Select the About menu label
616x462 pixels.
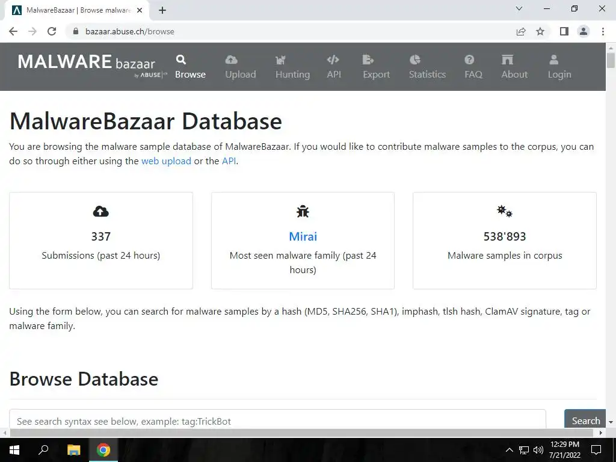pos(515,74)
